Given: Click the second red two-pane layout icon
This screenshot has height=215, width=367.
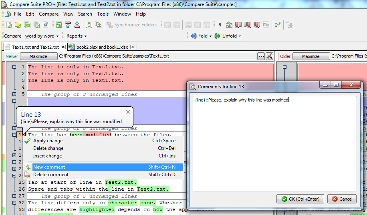Looking at the screenshot, I should tap(247, 25).
